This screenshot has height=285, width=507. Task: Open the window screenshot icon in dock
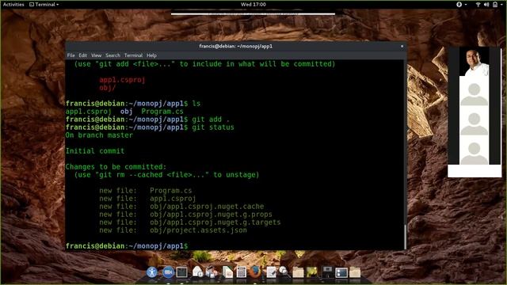click(x=341, y=272)
